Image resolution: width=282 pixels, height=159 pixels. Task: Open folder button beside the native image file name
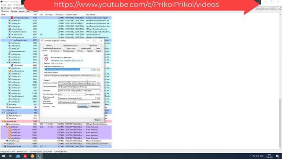[98, 76]
